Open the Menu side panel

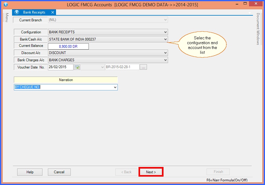7,17
